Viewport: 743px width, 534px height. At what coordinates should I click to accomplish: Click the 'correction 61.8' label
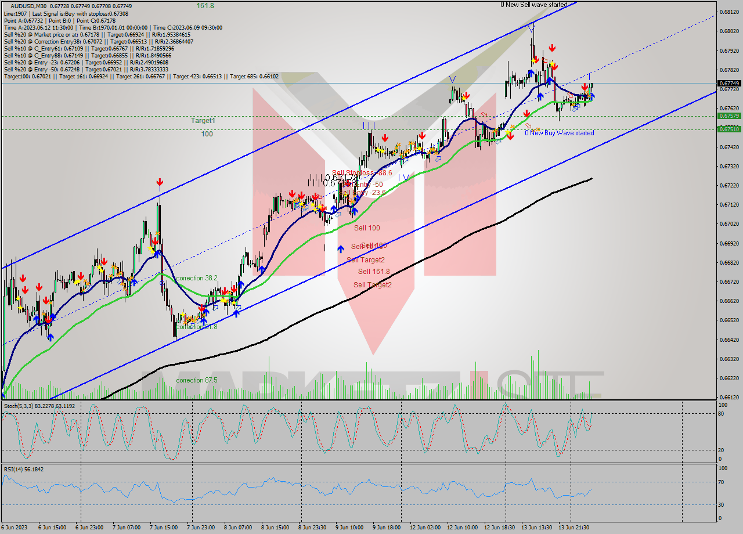click(197, 327)
